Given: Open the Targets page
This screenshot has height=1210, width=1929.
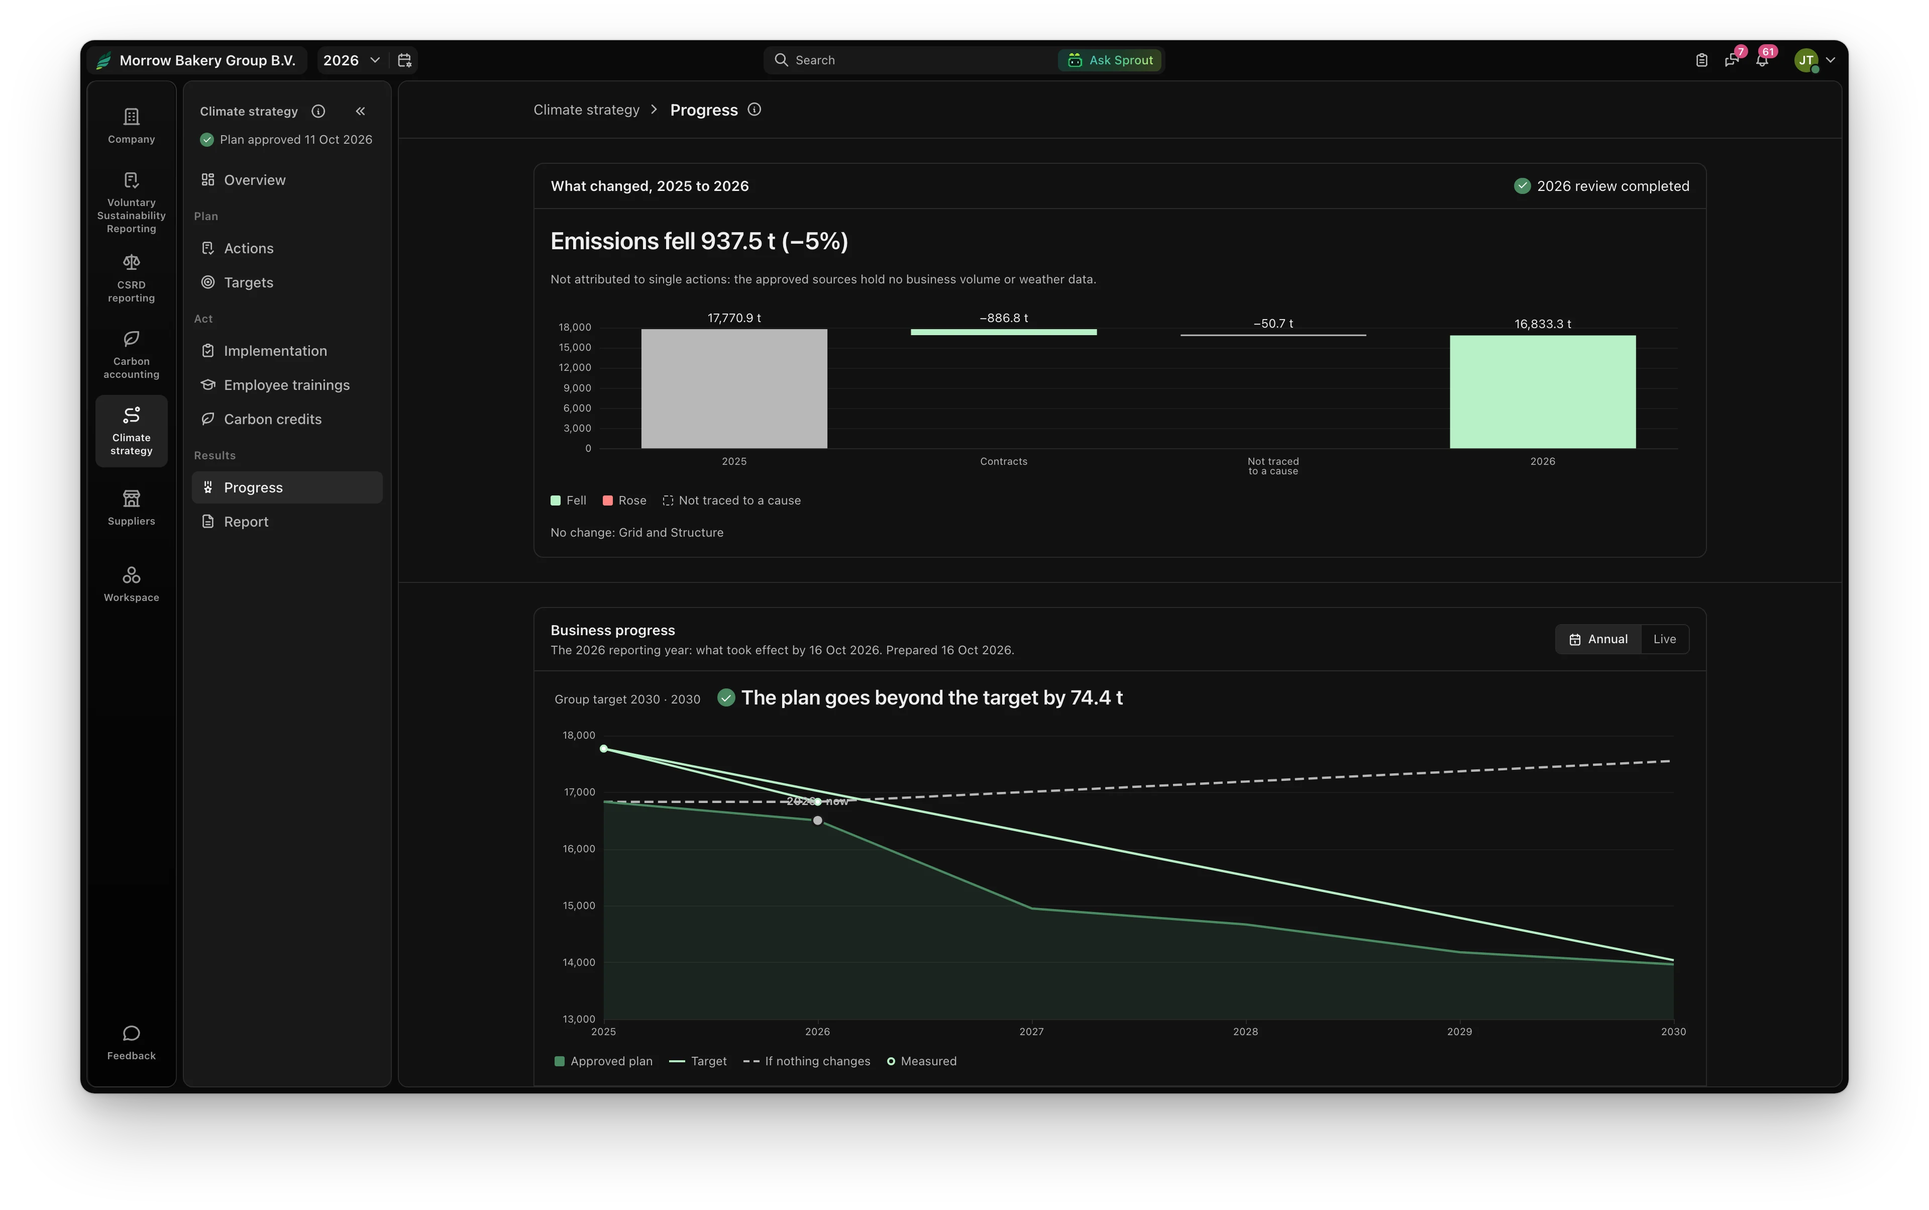Looking at the screenshot, I should [287, 282].
